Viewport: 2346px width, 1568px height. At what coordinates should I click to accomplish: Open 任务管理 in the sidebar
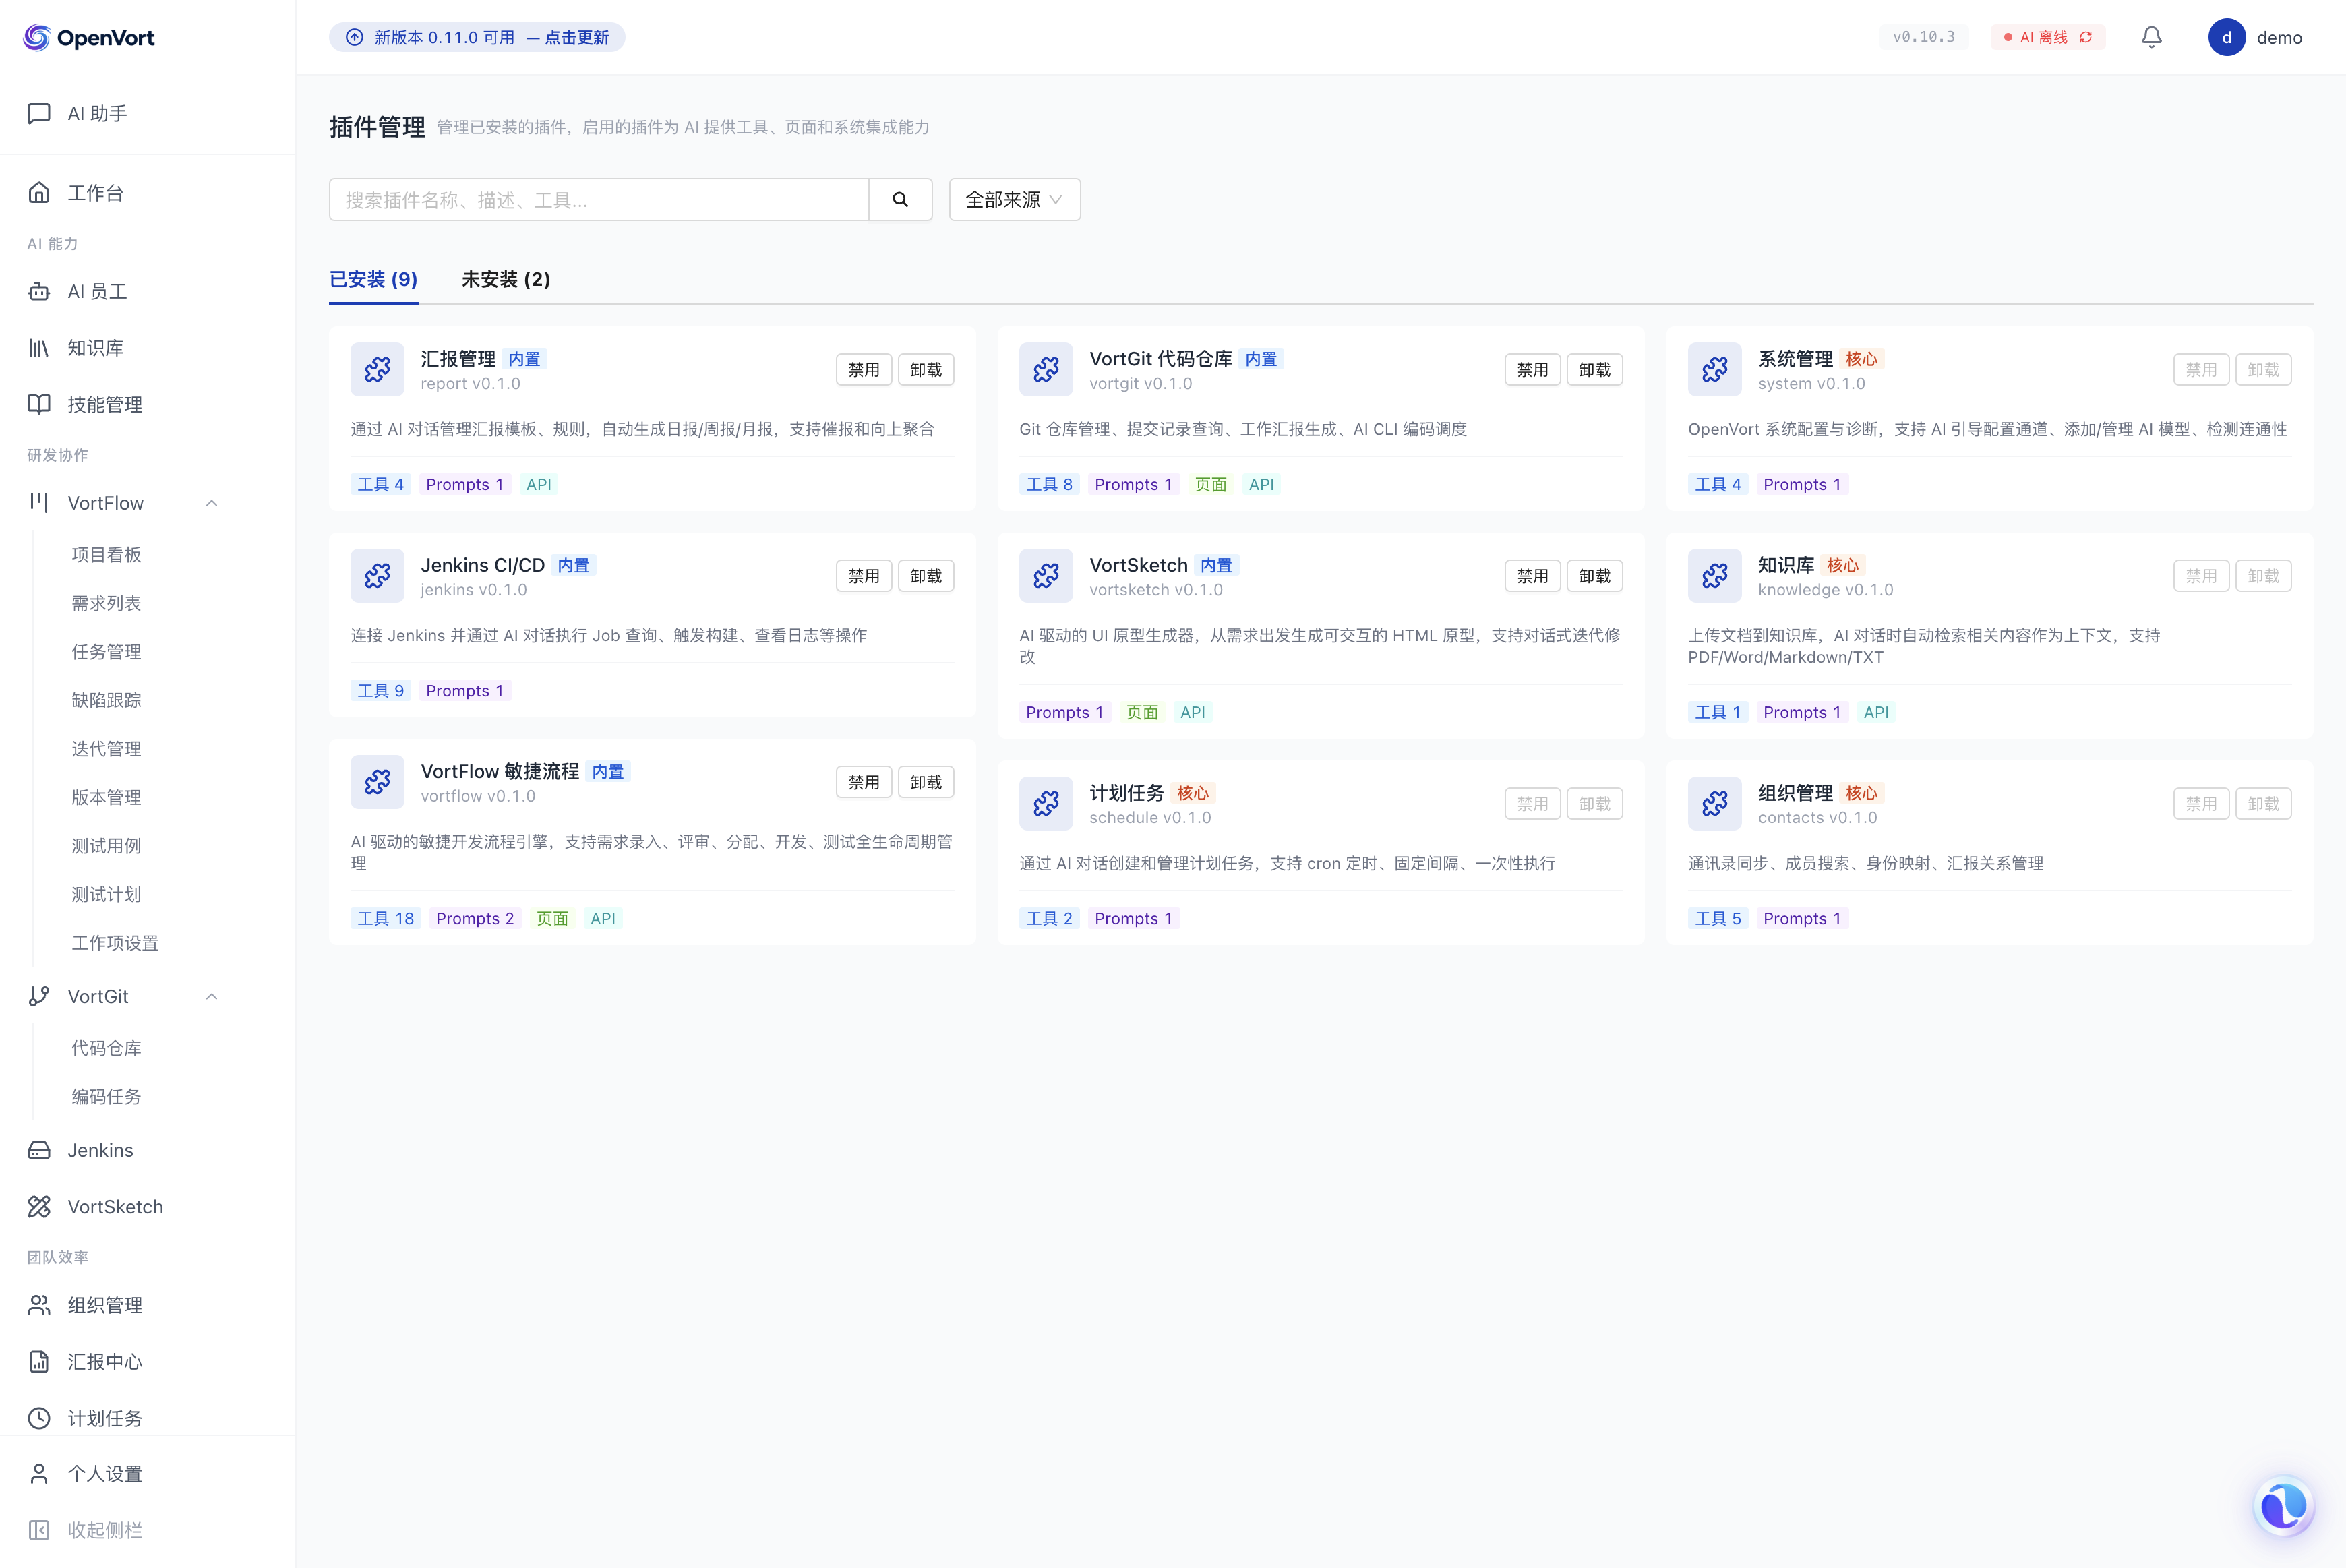pos(107,652)
